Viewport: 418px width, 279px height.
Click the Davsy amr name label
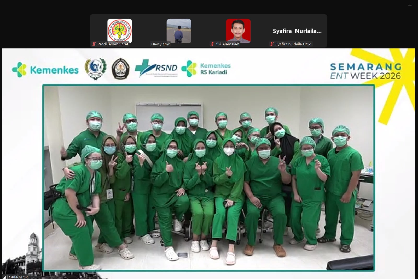click(x=160, y=44)
